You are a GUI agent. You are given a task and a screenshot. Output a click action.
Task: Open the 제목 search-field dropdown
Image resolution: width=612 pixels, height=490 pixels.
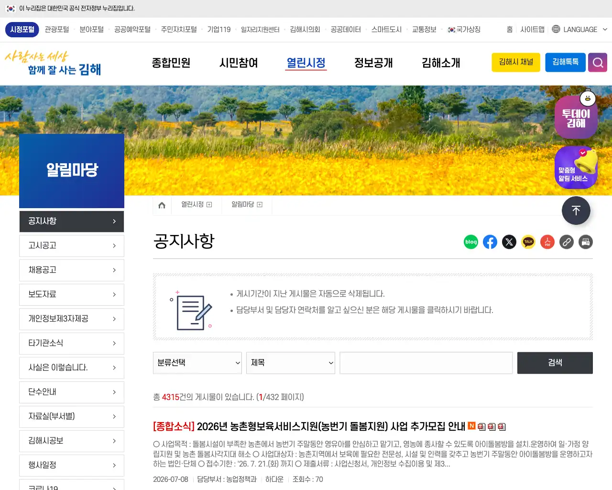[x=291, y=363]
